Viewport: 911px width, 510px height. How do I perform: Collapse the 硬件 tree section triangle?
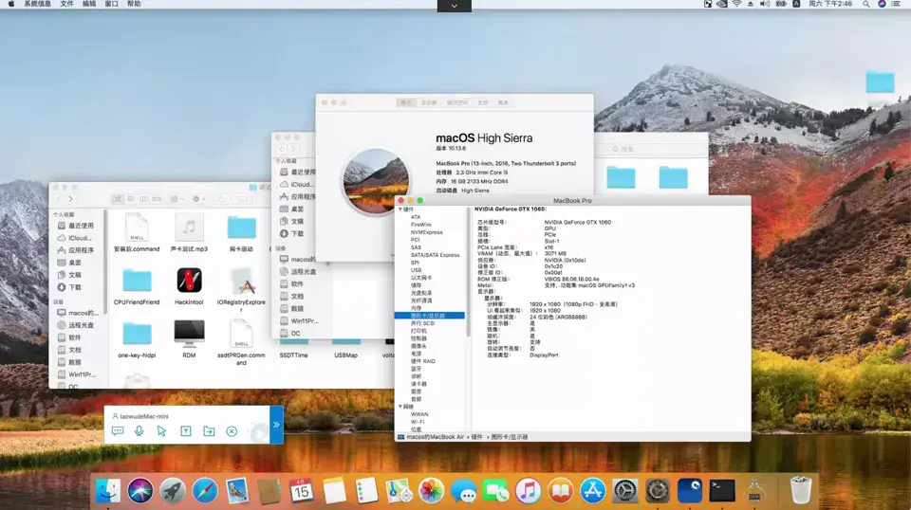click(x=400, y=209)
